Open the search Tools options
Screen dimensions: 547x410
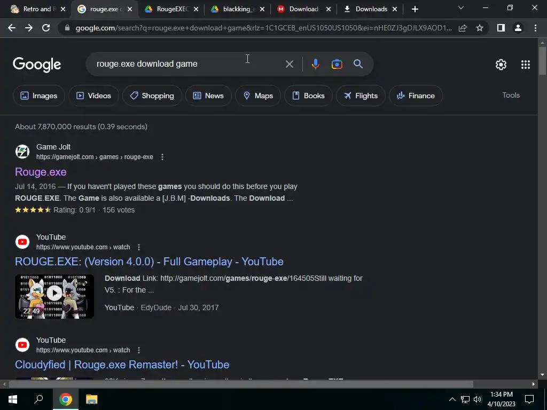pos(511,95)
